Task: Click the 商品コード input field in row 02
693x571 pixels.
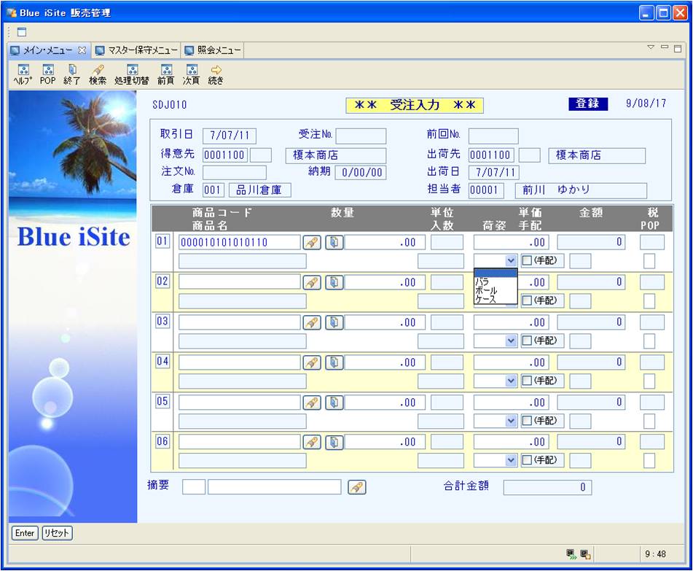Action: coord(239,282)
